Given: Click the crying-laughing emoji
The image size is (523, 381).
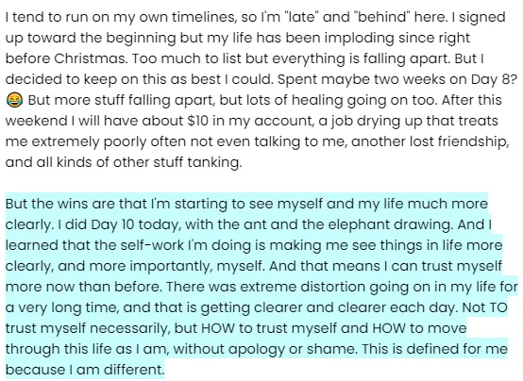Looking at the screenshot, I should coord(14,100).
